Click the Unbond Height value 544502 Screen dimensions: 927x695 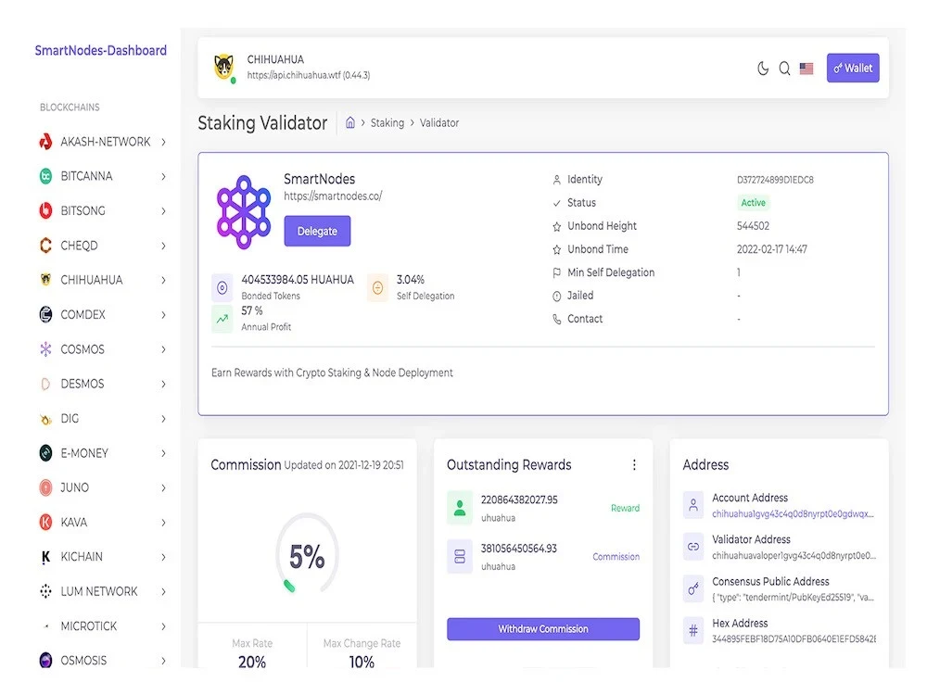point(753,226)
